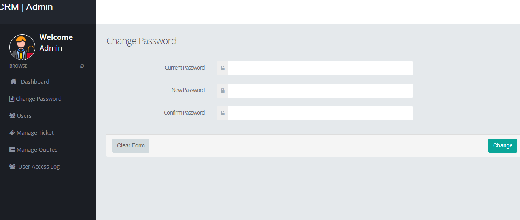Click the User Access Log people icon

coord(13,167)
